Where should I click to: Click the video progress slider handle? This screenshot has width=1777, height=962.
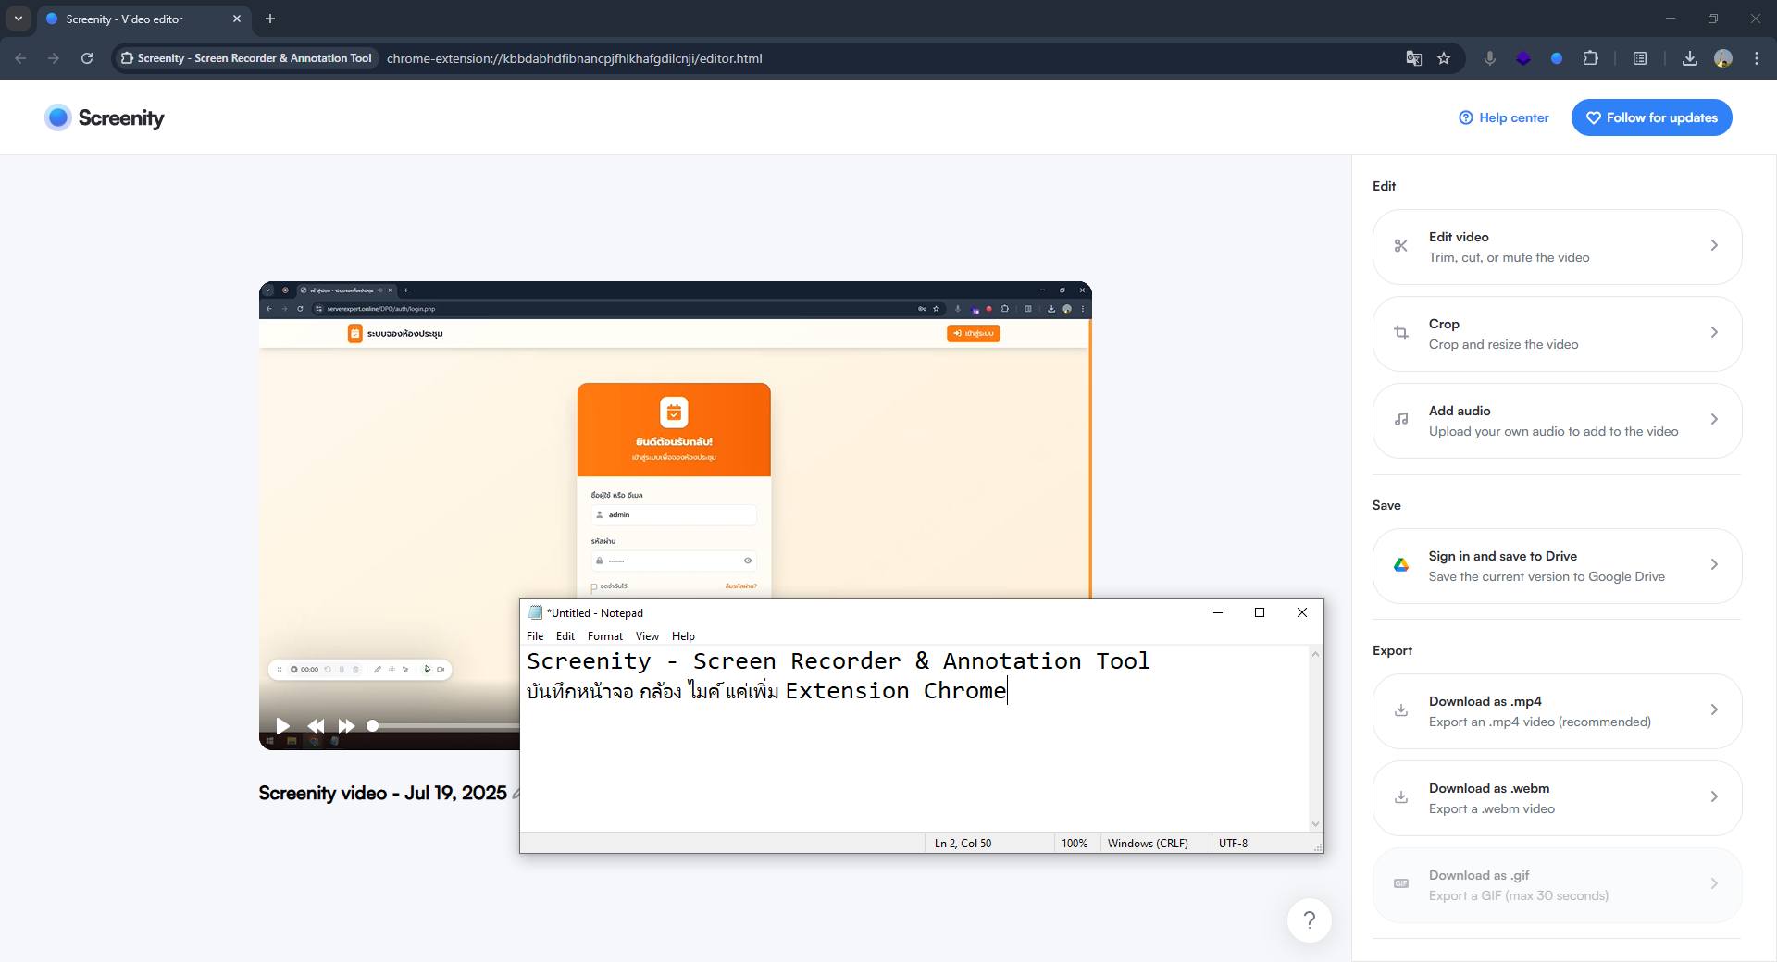[372, 726]
